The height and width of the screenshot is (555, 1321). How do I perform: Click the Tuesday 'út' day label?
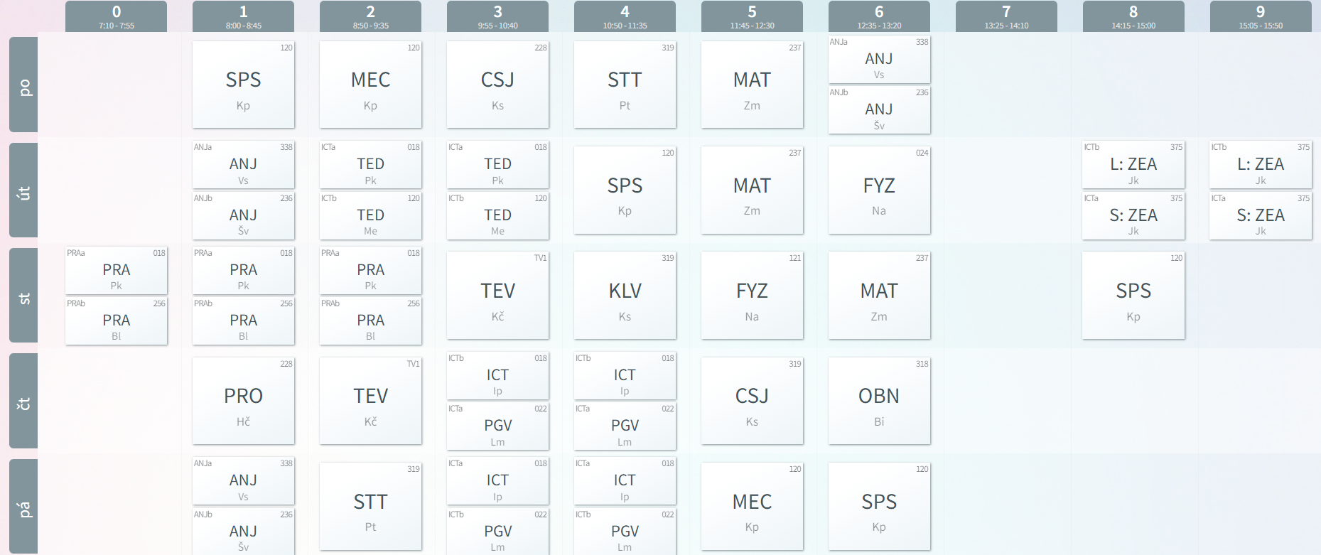(23, 190)
